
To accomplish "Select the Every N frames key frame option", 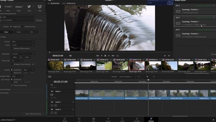I will tap(12, 82).
